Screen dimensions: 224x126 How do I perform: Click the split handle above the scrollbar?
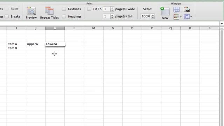(222, 28)
